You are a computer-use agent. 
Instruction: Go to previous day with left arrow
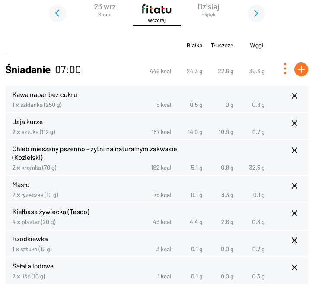pyautogui.click(x=57, y=13)
